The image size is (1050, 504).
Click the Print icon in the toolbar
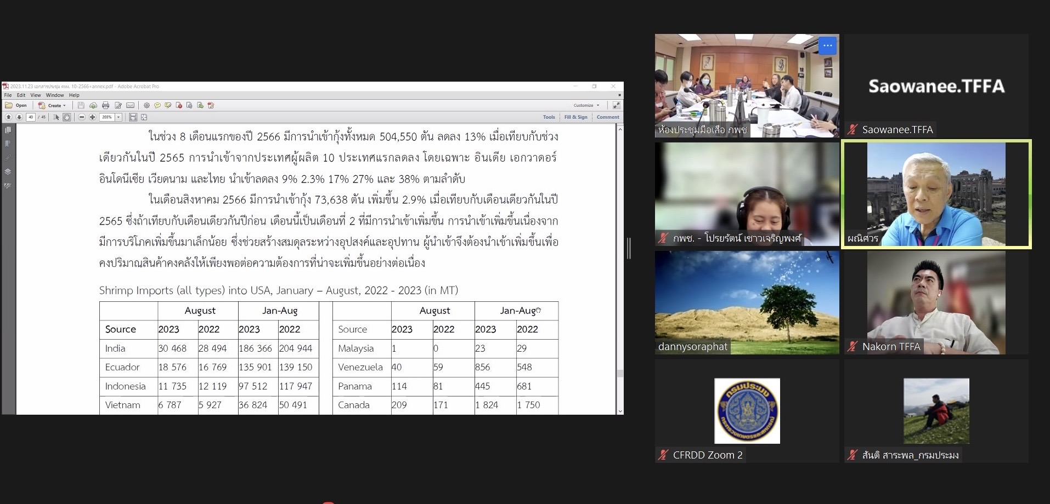[105, 105]
